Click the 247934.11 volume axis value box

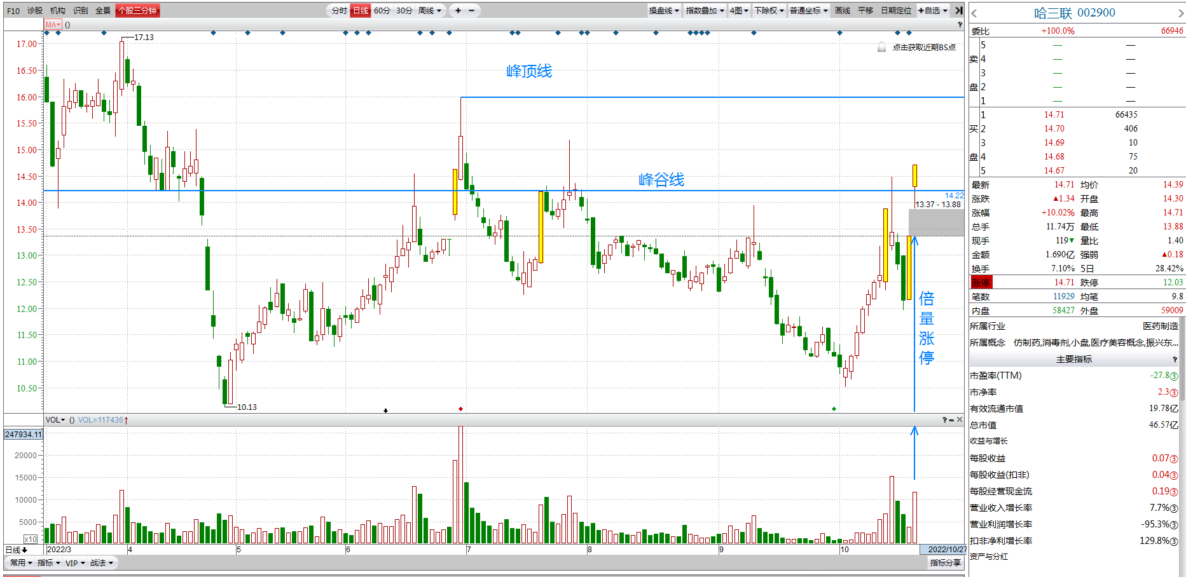[24, 435]
